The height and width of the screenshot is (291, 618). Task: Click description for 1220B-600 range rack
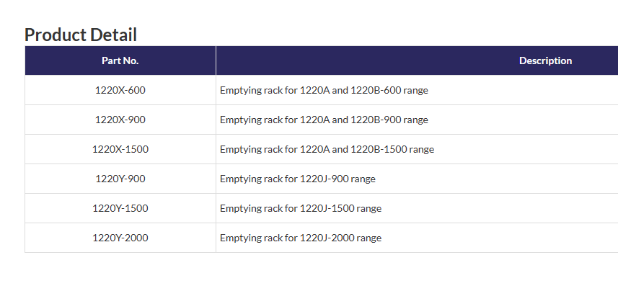(324, 91)
